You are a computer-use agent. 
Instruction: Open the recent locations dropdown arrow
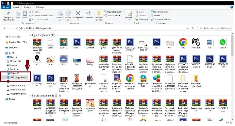pos(14,28)
